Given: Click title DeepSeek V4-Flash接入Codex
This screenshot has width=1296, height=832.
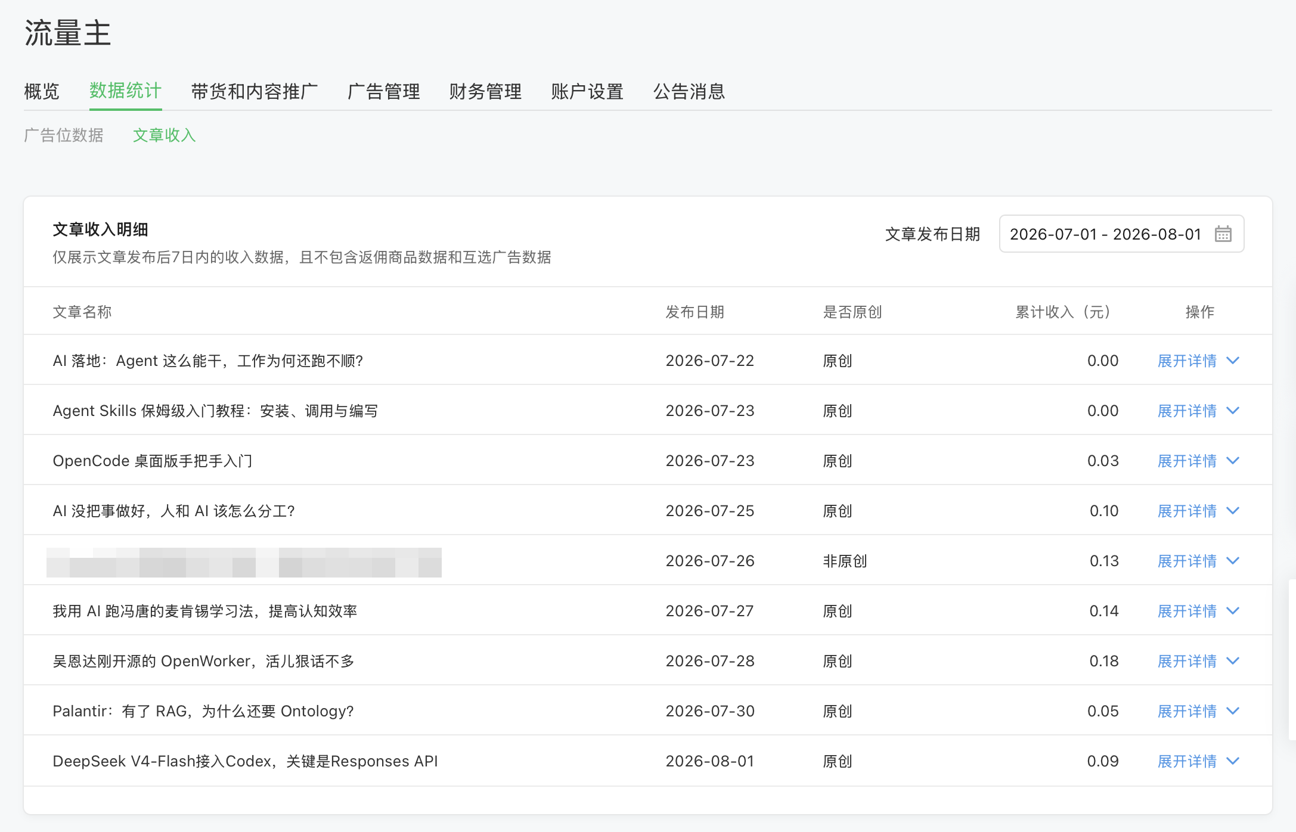Looking at the screenshot, I should pos(246,761).
